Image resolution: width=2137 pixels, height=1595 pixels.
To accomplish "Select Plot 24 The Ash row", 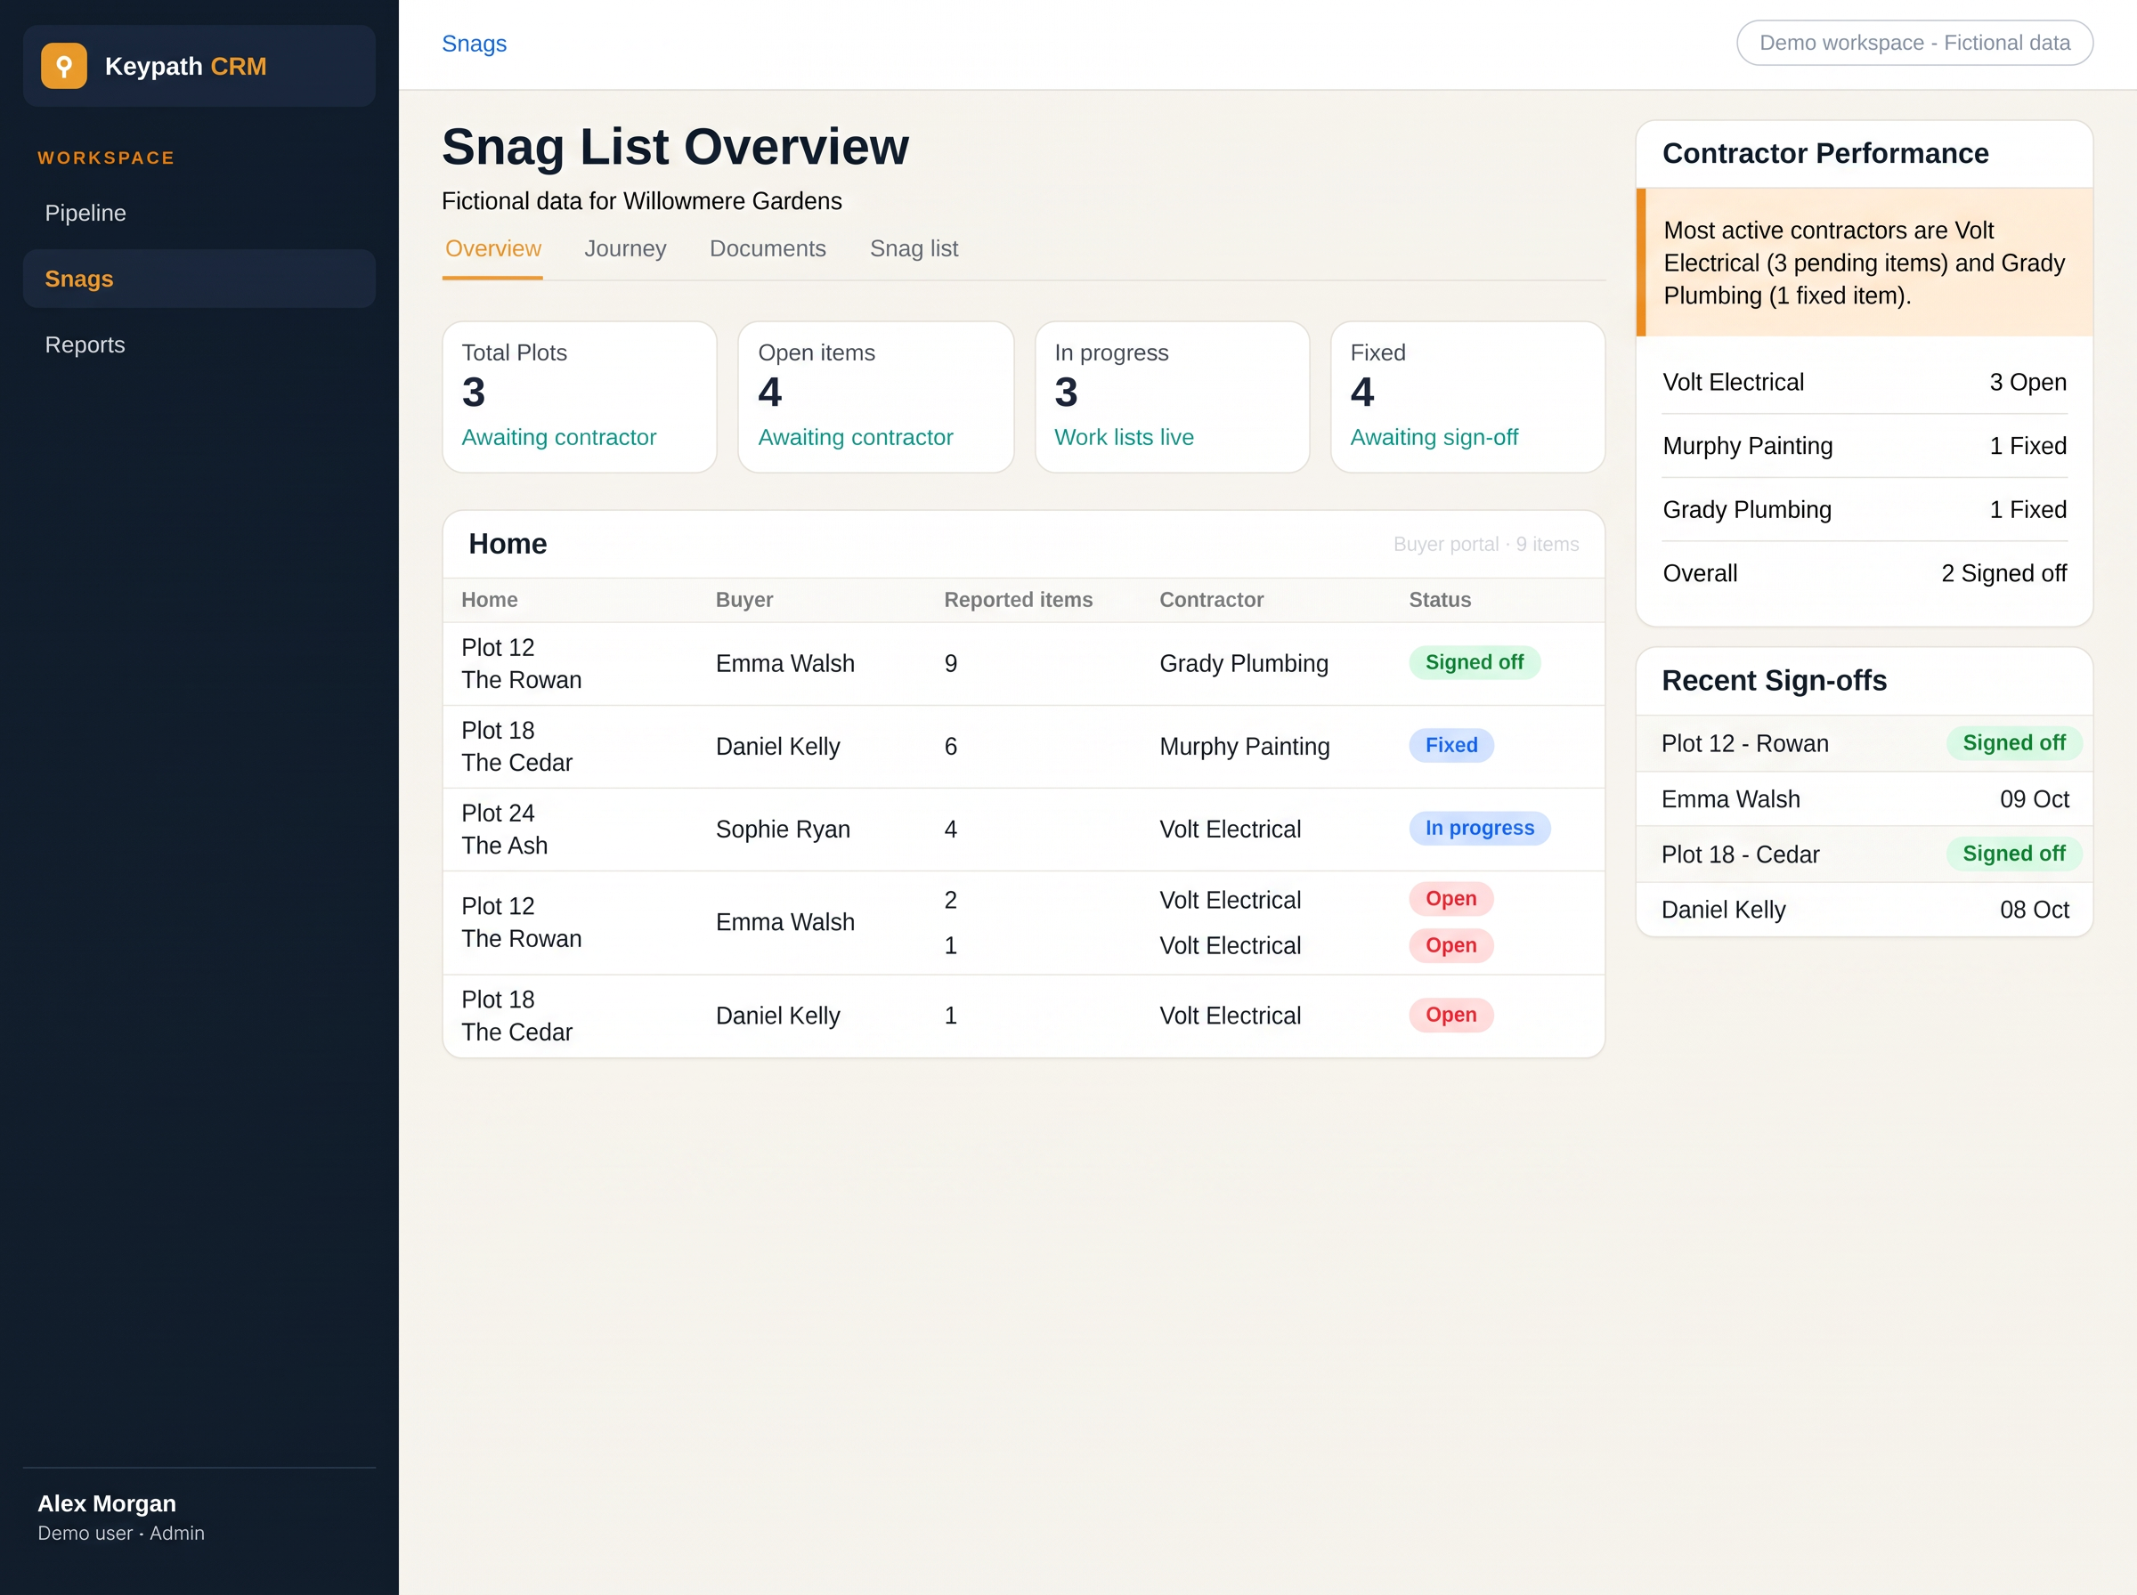I will [x=1024, y=830].
